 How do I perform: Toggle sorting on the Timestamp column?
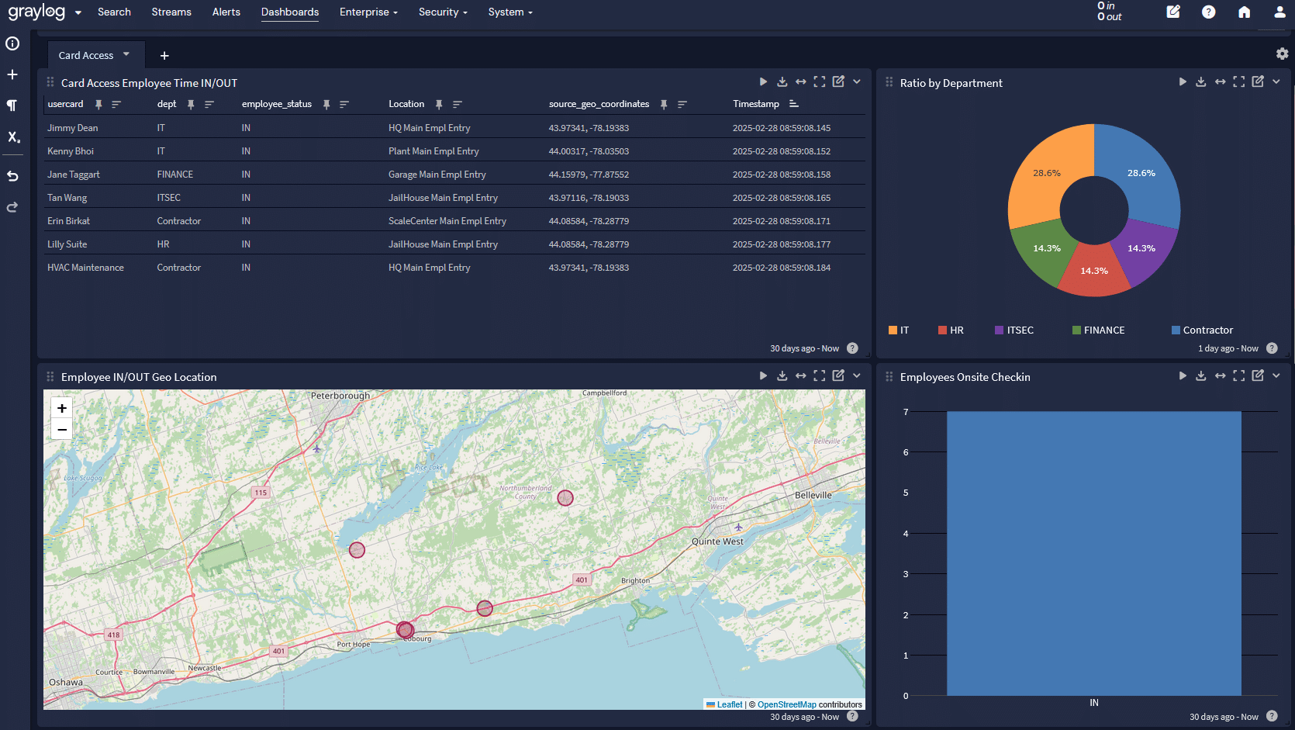(793, 103)
